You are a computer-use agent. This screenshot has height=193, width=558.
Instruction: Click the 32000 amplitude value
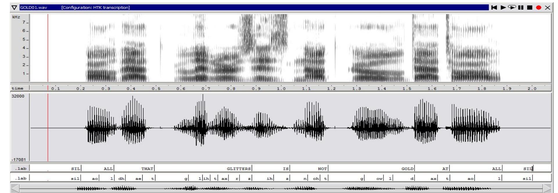coord(18,96)
